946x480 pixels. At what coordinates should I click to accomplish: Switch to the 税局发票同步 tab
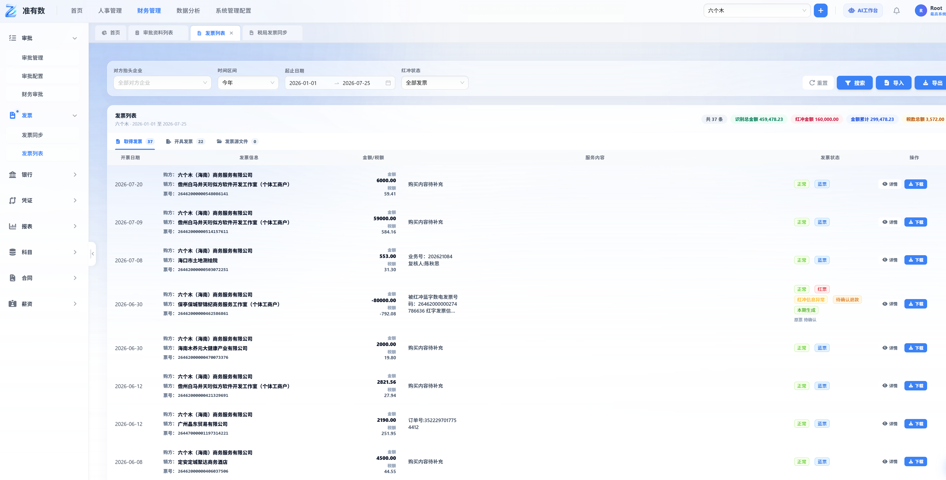tap(272, 33)
